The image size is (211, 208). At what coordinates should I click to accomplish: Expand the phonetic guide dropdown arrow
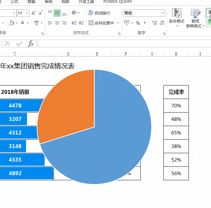tap(42, 23)
